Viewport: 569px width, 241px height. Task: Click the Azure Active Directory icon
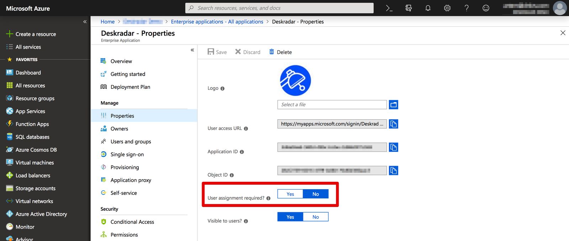click(10, 214)
